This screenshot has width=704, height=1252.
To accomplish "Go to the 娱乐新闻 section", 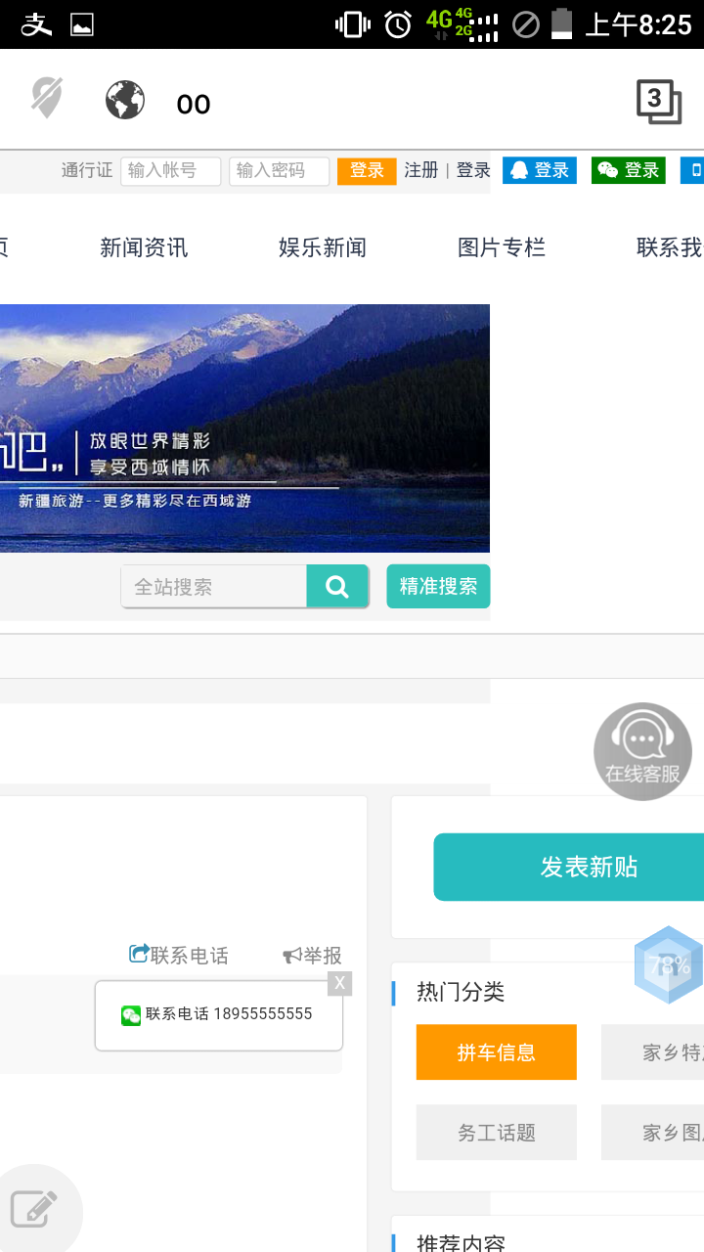I will 323,247.
